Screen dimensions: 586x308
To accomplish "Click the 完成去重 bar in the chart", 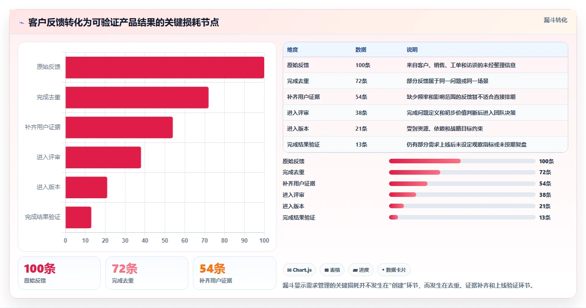I will 137,98.
